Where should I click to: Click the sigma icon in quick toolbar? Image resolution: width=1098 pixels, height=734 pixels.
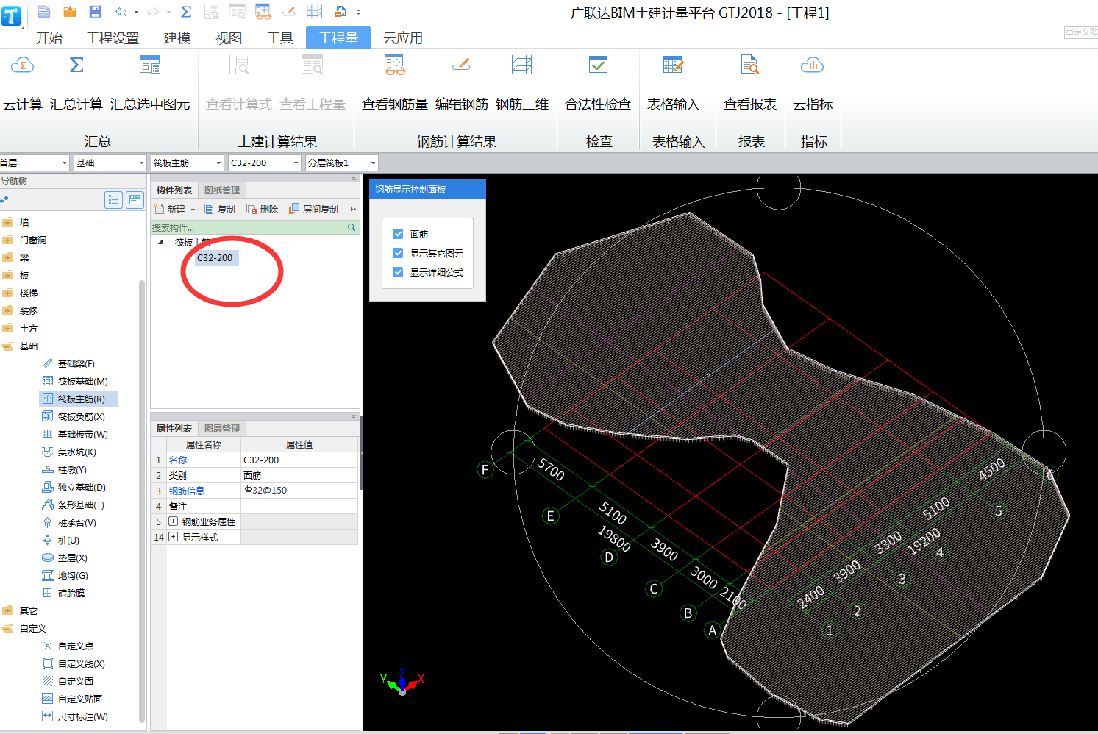(186, 12)
